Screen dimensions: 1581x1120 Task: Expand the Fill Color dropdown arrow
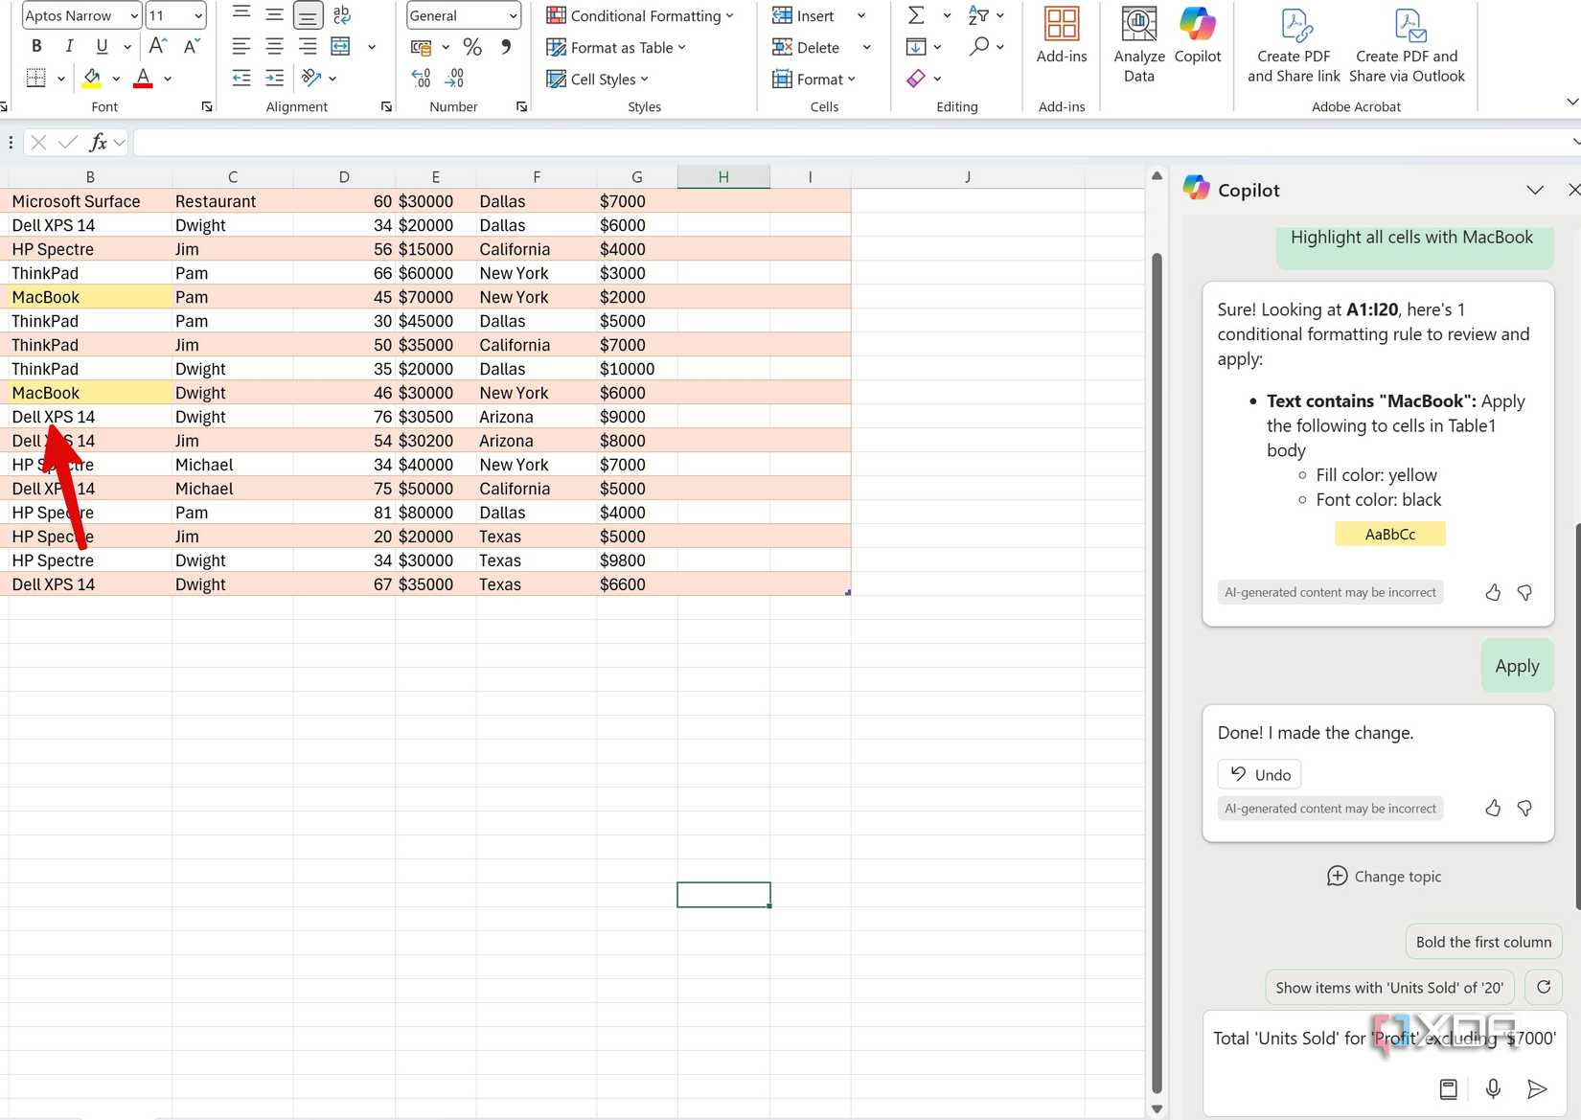[114, 78]
